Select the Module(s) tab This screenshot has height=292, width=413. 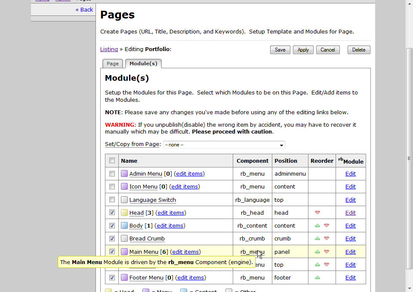[143, 64]
